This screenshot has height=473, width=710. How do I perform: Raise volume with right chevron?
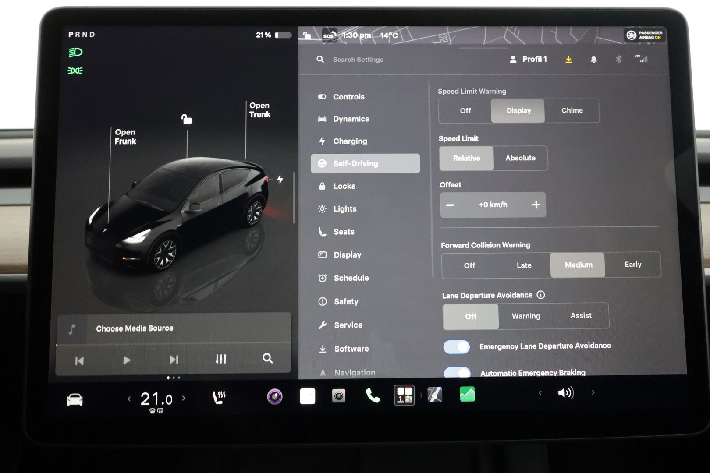[x=593, y=392]
